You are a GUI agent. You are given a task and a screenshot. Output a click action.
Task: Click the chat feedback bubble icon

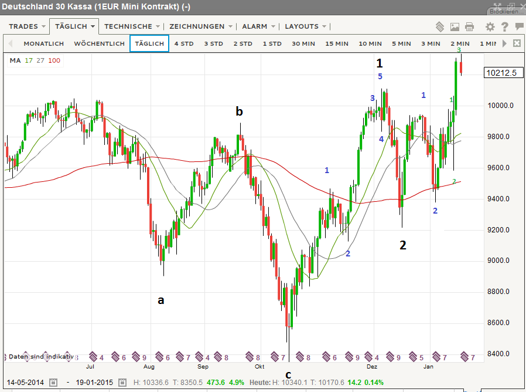(519, 26)
